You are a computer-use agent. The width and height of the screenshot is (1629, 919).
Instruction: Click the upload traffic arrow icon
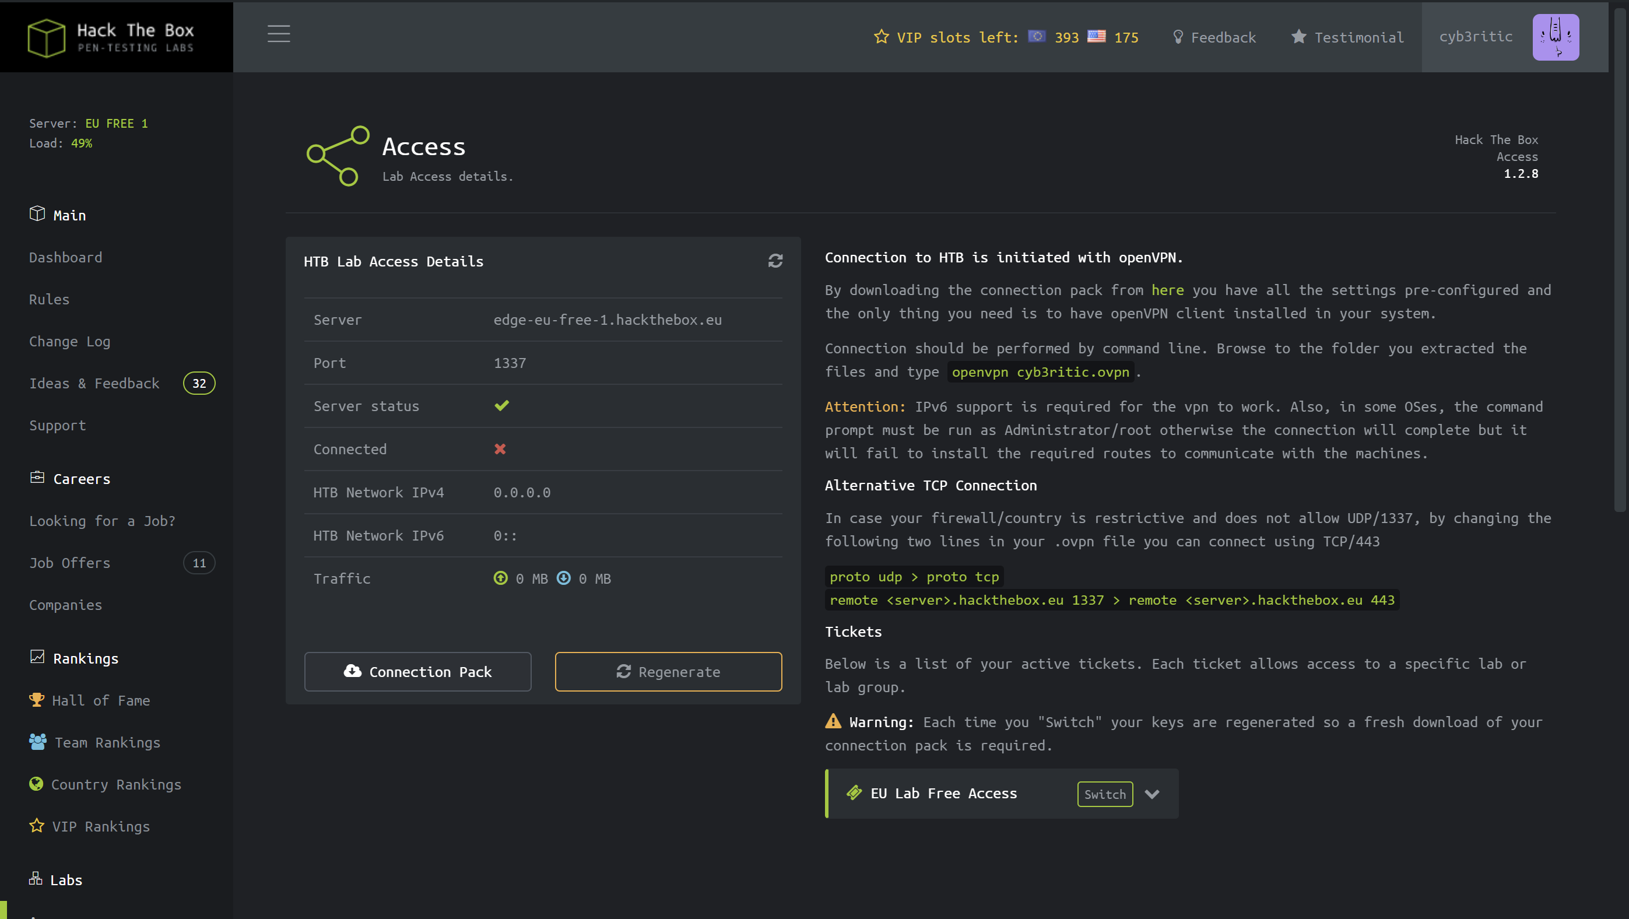[x=501, y=578]
